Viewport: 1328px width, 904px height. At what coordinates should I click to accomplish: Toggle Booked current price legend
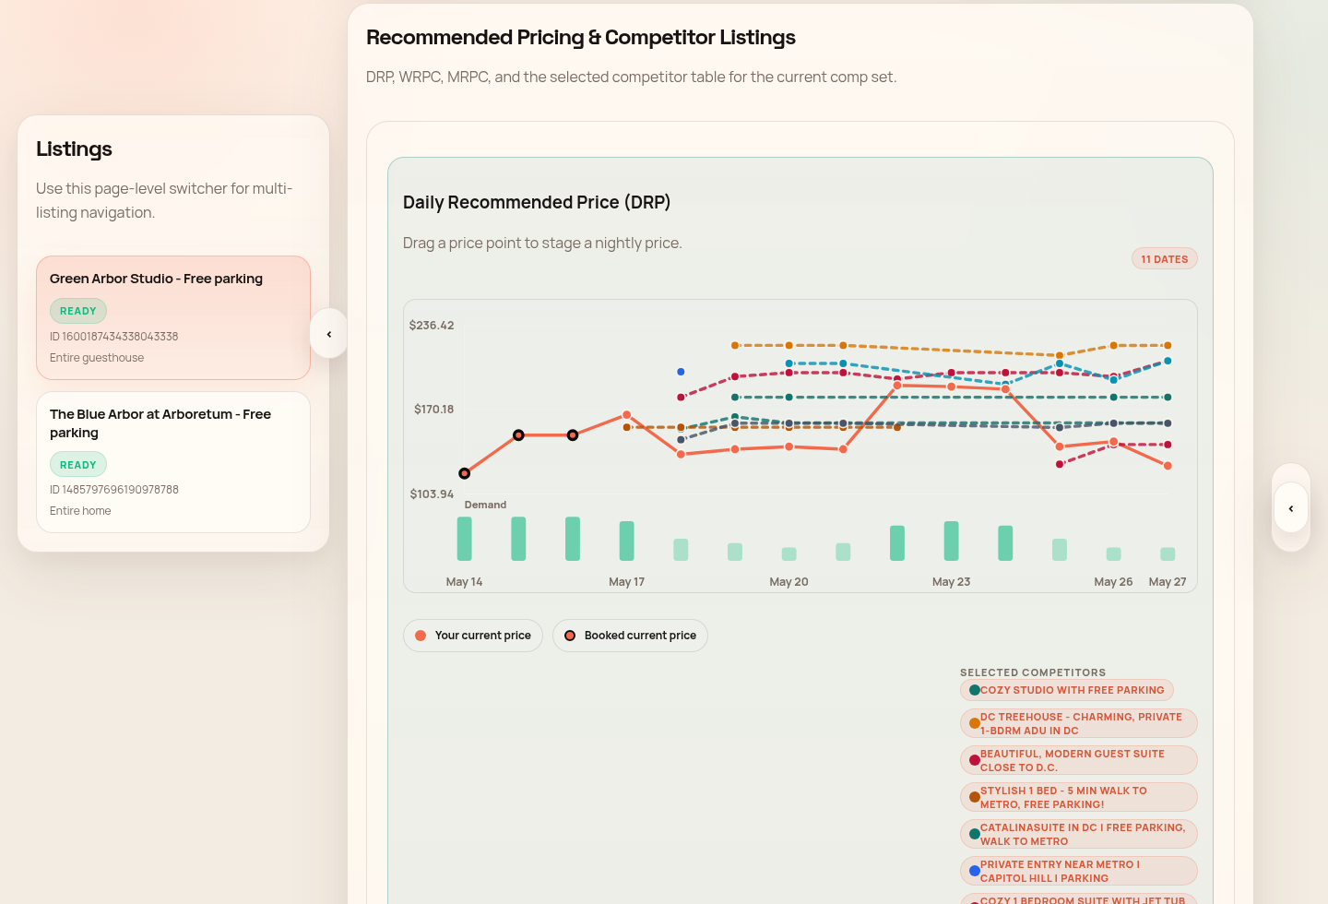[630, 636]
